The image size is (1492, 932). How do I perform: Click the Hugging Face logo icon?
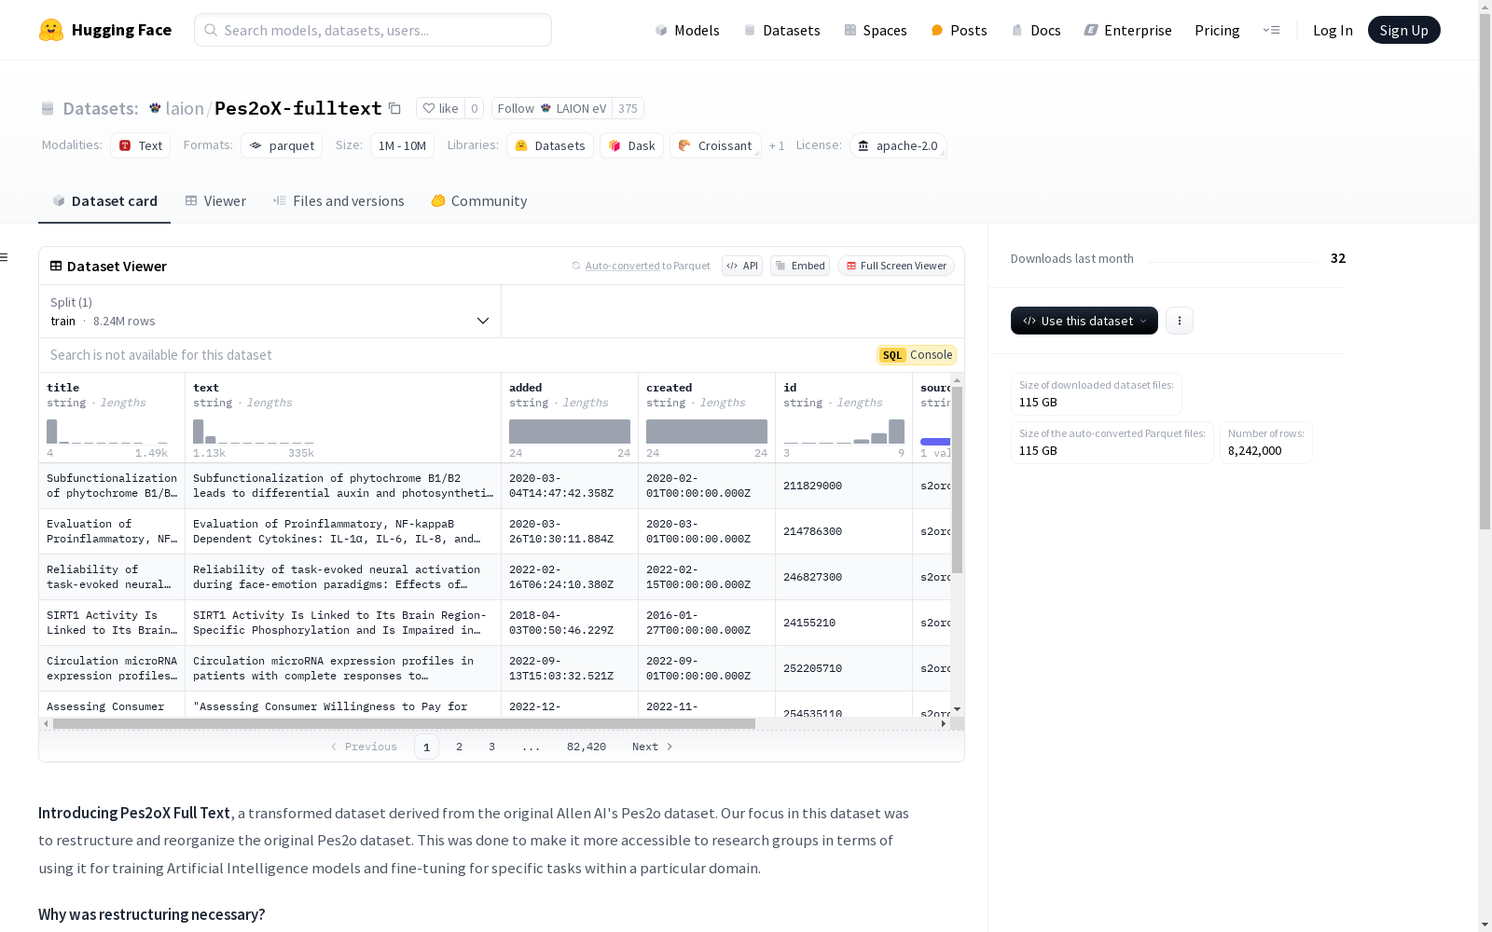(x=51, y=30)
